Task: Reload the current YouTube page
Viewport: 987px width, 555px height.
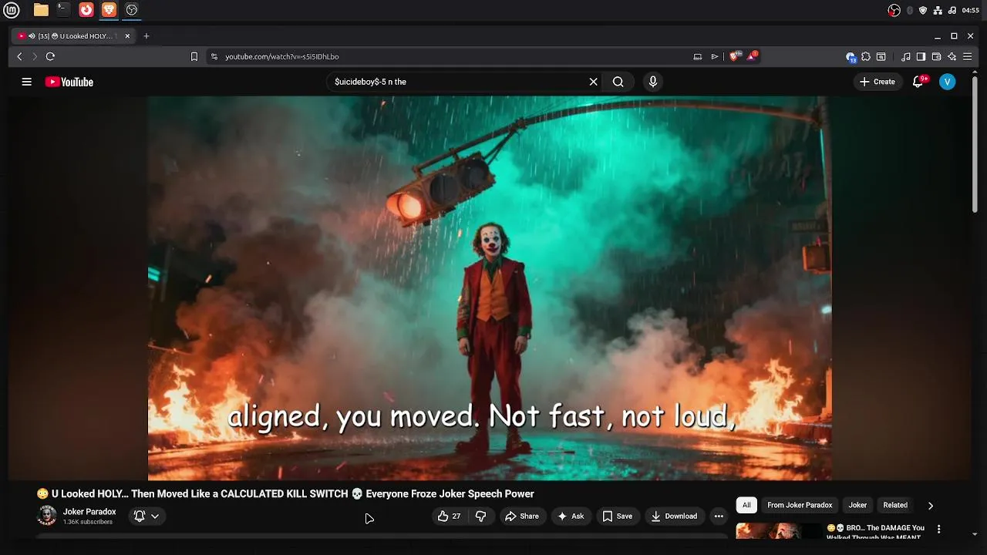Action: tap(50, 56)
